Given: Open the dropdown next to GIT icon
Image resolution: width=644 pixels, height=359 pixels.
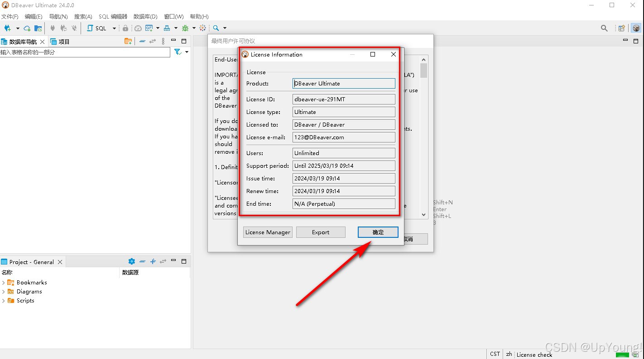Looking at the screenshot, I should tap(158, 28).
